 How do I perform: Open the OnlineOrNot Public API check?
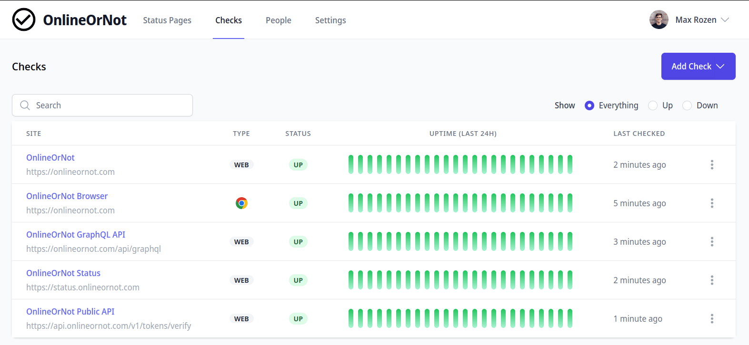pyautogui.click(x=70, y=311)
